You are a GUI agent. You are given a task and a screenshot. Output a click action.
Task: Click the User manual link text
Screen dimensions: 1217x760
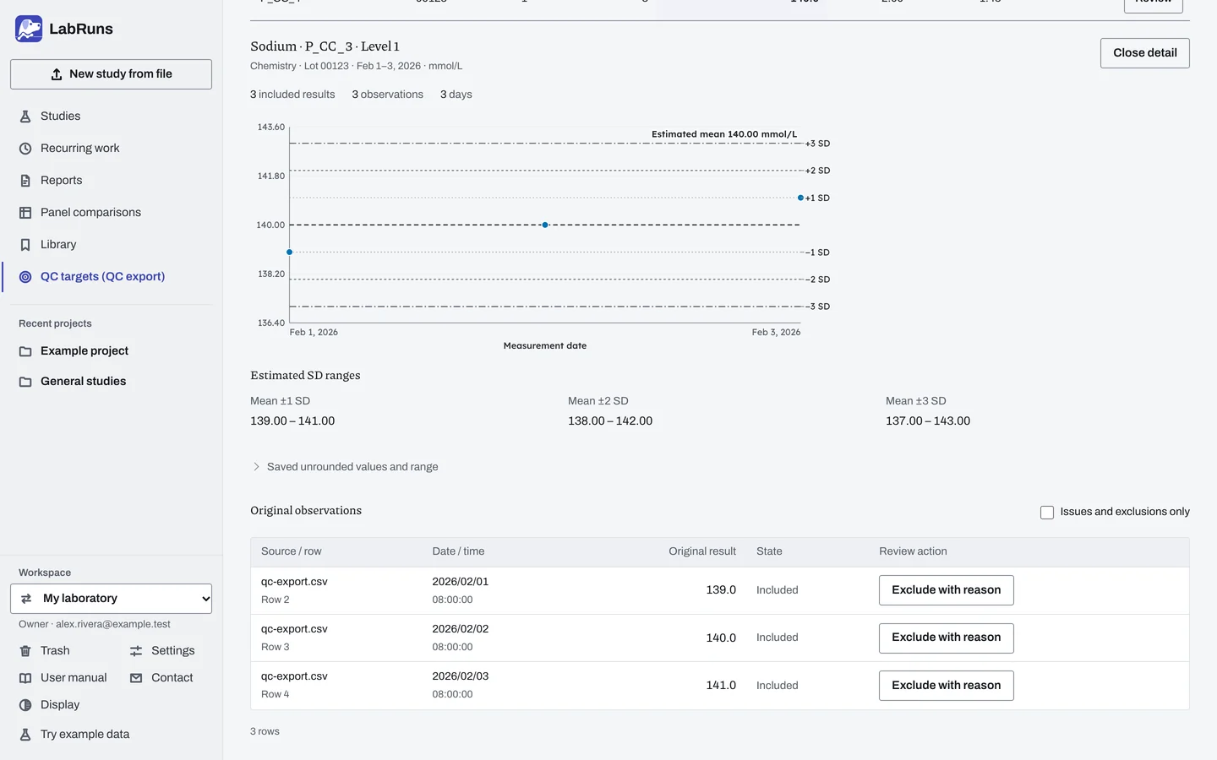tap(74, 678)
